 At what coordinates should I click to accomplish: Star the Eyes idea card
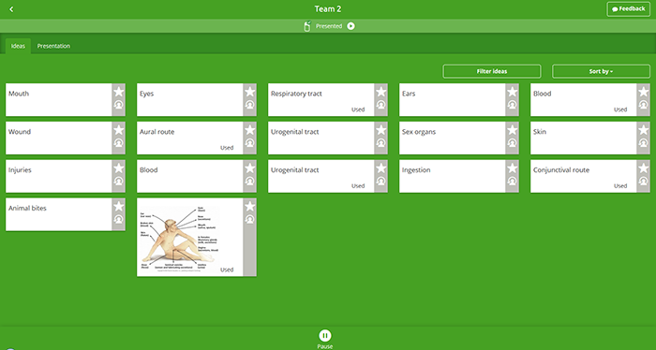pos(250,92)
